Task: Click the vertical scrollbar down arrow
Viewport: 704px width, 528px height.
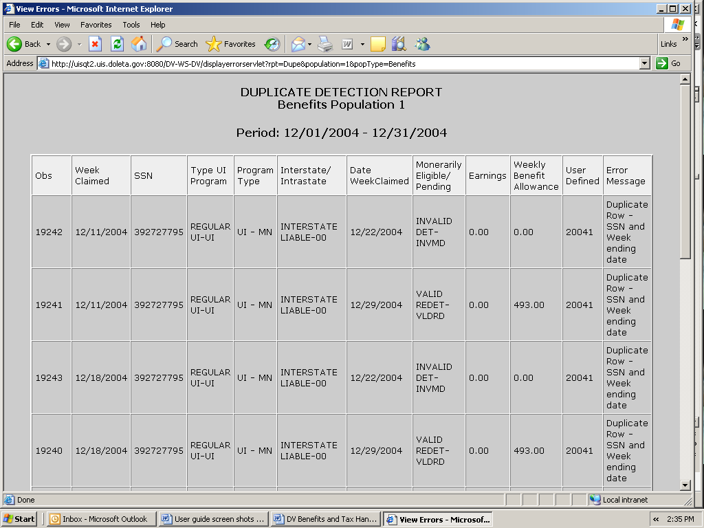Action: pyautogui.click(x=685, y=485)
